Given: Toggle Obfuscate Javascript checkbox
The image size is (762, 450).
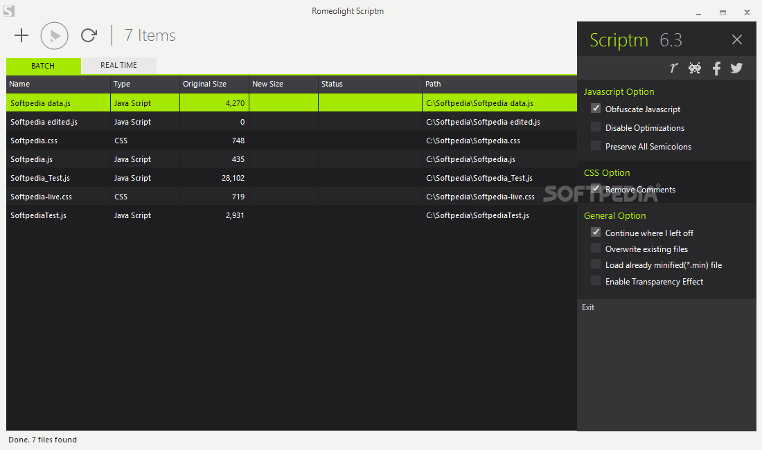Looking at the screenshot, I should click(595, 109).
